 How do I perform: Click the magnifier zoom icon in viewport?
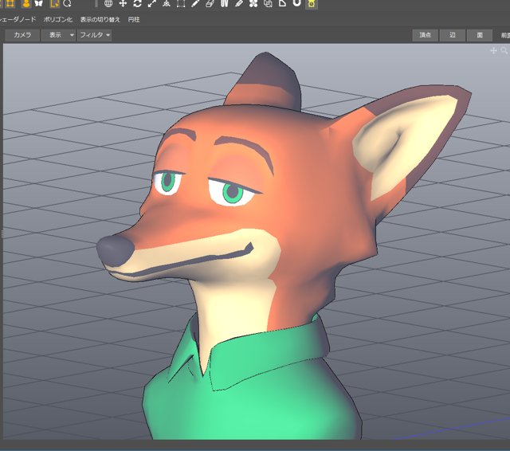click(504, 50)
